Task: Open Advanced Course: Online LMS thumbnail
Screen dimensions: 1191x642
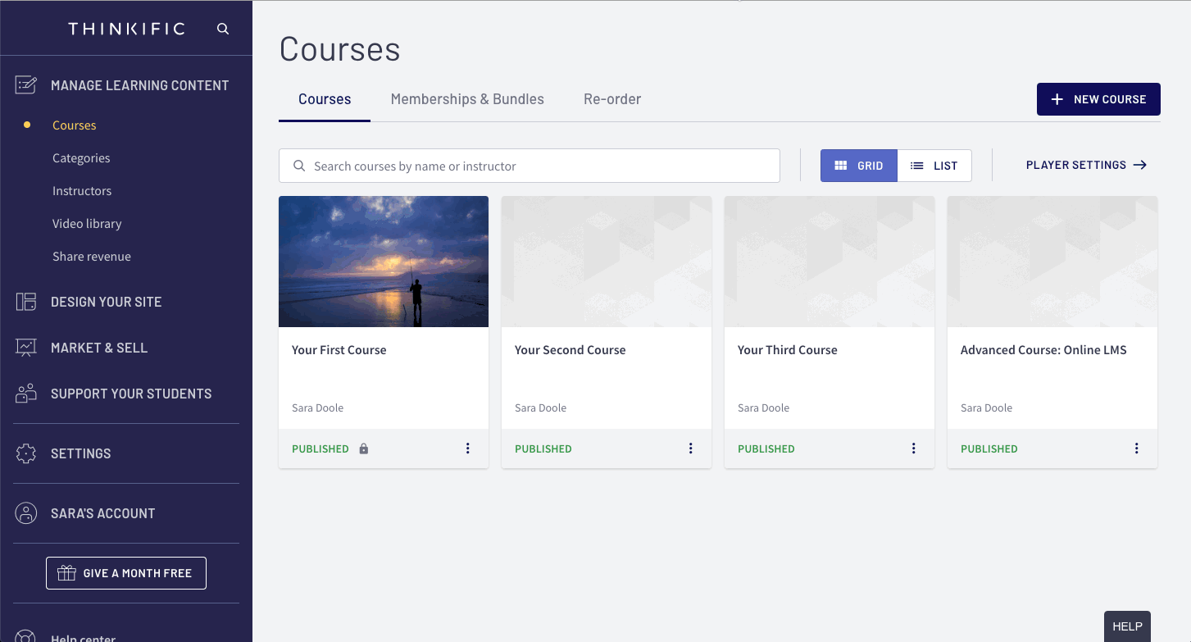Action: [1052, 262]
